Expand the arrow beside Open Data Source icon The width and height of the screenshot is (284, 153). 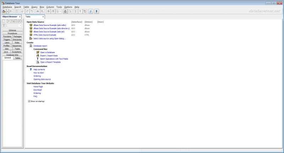tap(7, 11)
